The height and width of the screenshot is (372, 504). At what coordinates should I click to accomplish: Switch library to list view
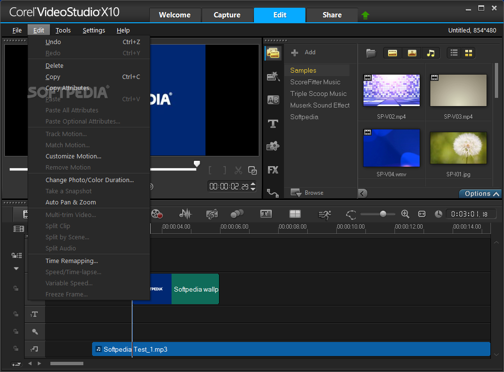pos(454,53)
